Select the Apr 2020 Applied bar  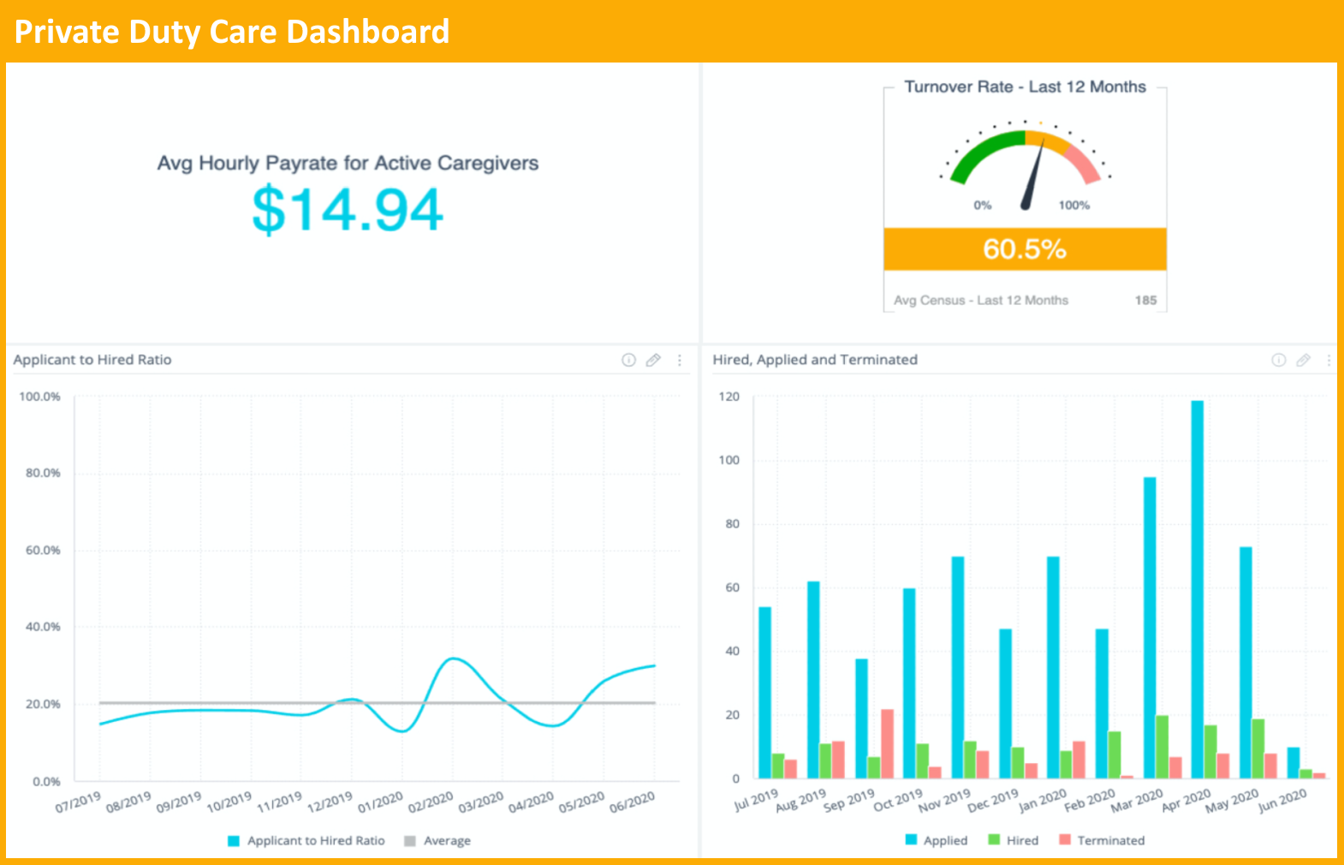click(x=1197, y=589)
